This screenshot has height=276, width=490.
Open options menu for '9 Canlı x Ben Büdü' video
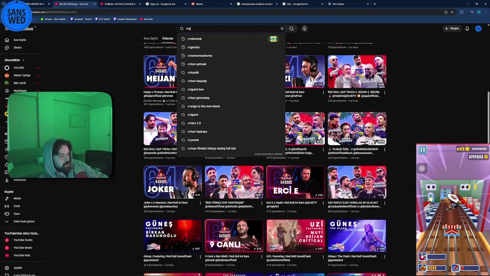(x=261, y=257)
